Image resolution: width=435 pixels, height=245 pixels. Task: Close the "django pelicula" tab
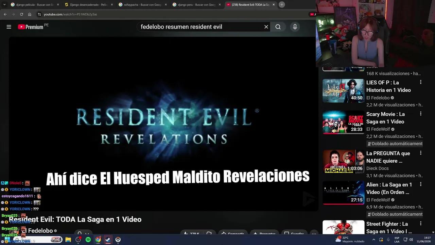tap(58, 5)
